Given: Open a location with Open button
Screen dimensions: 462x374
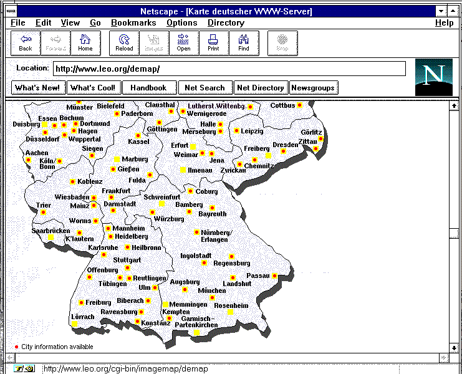Looking at the screenshot, I should point(184,43).
